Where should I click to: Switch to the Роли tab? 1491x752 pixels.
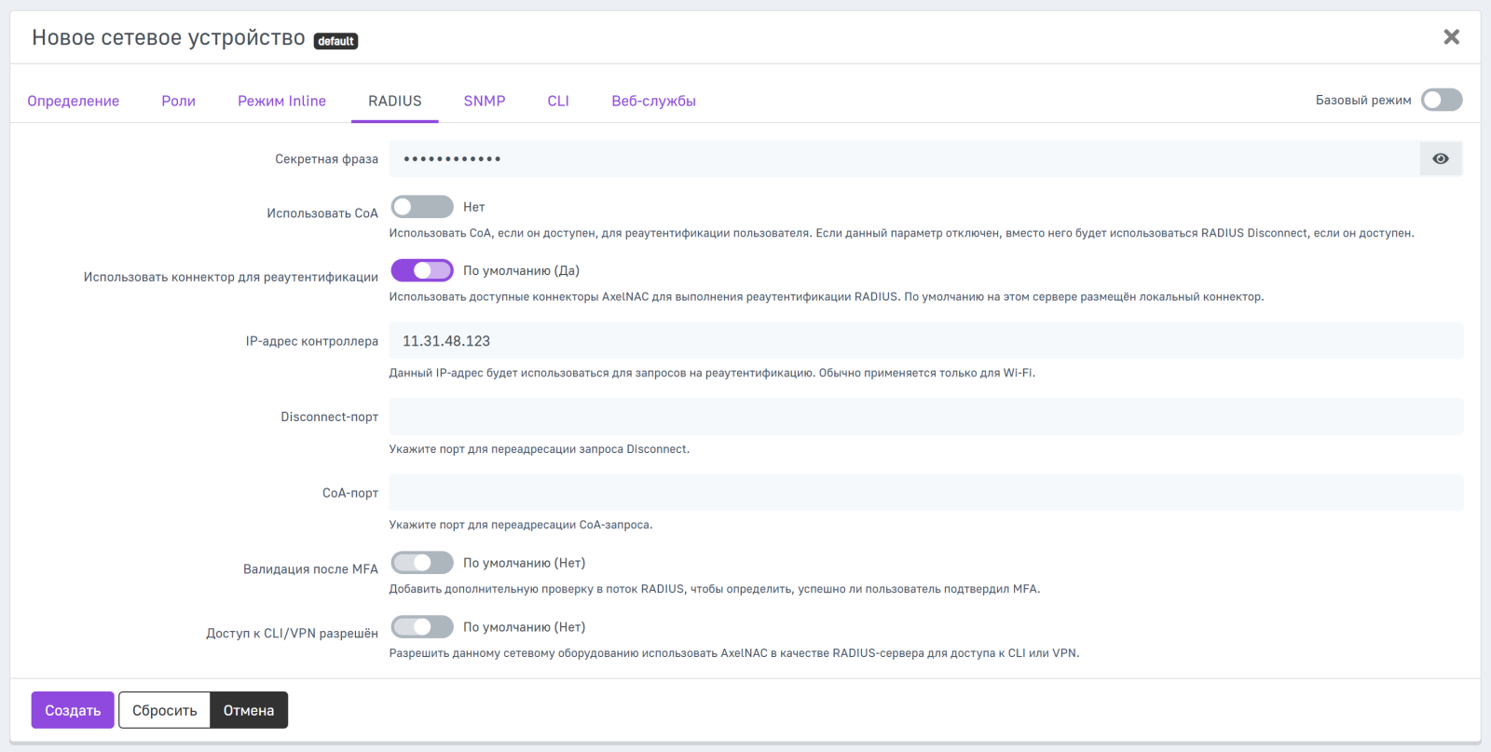pos(178,101)
